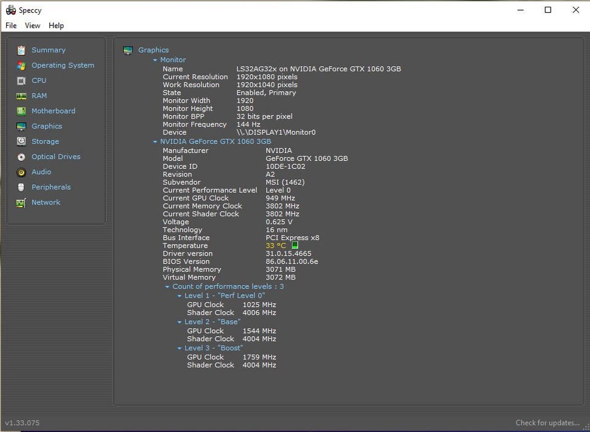Select the Graphics sidebar label

tap(47, 126)
